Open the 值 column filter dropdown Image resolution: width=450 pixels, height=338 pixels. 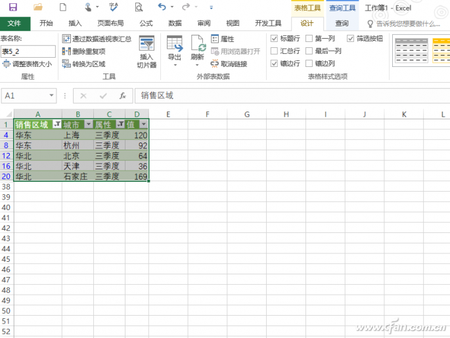[x=143, y=125]
